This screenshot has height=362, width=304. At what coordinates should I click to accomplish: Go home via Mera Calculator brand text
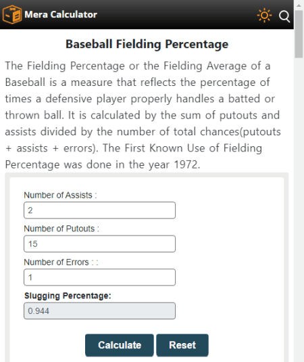pos(61,14)
